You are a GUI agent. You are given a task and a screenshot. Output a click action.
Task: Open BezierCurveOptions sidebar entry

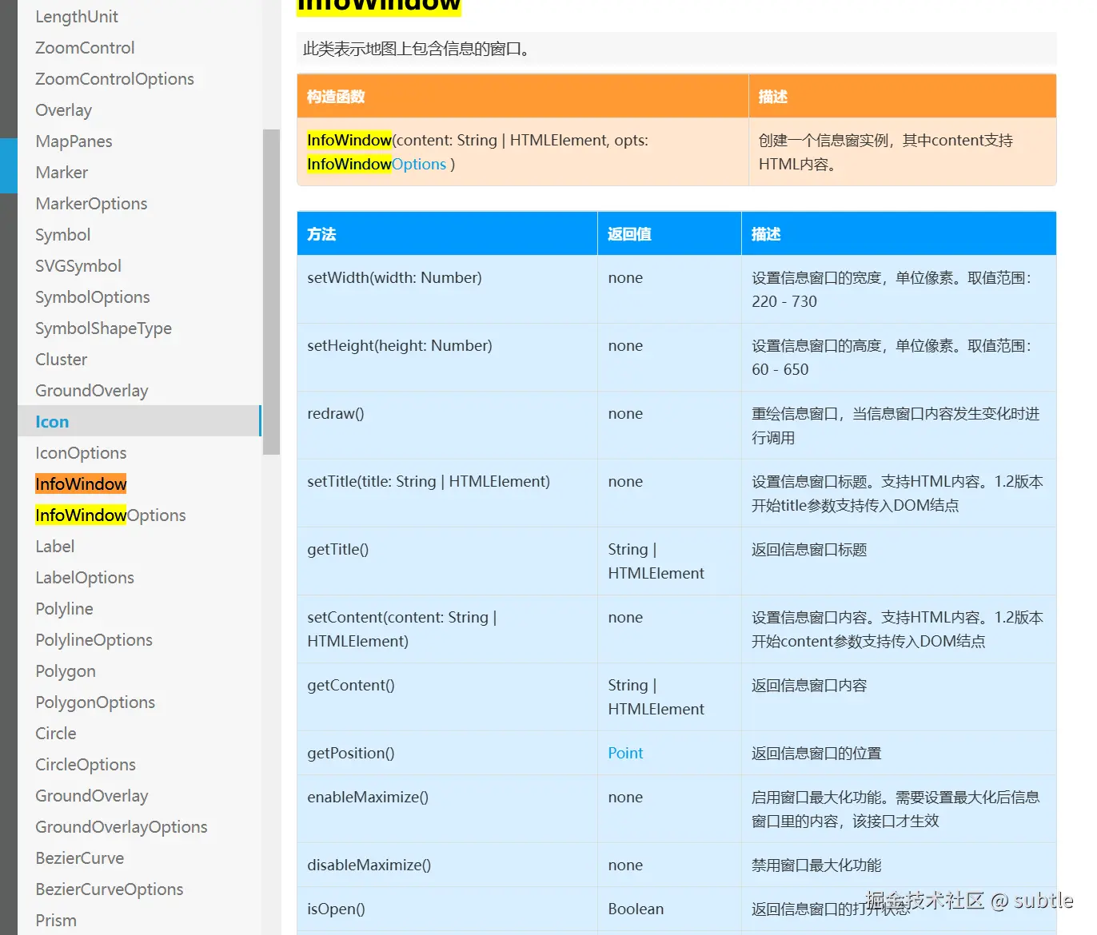pyautogui.click(x=110, y=889)
